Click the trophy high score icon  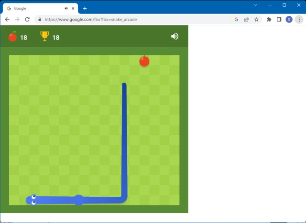tap(44, 36)
